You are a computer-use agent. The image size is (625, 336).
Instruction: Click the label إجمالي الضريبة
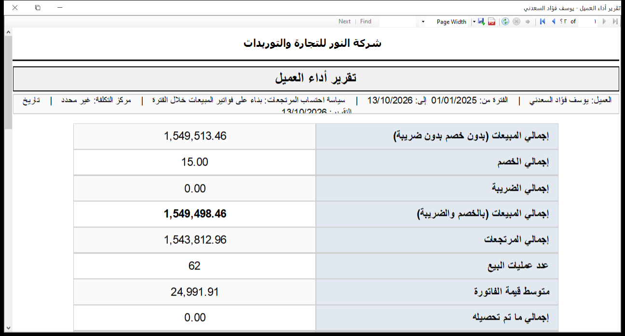(x=521, y=188)
